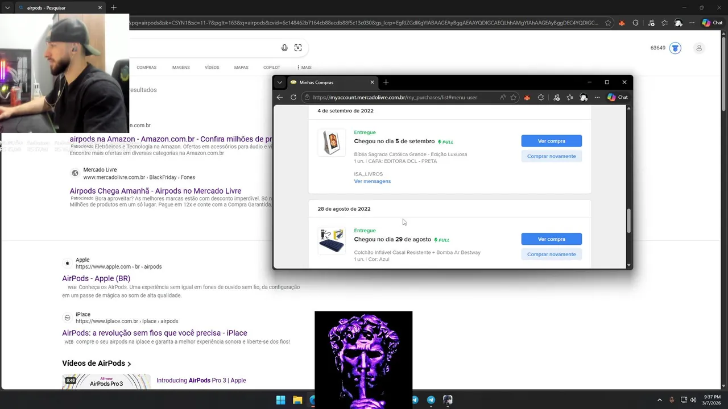Open airpods na Amazon sponsored link

click(171, 139)
